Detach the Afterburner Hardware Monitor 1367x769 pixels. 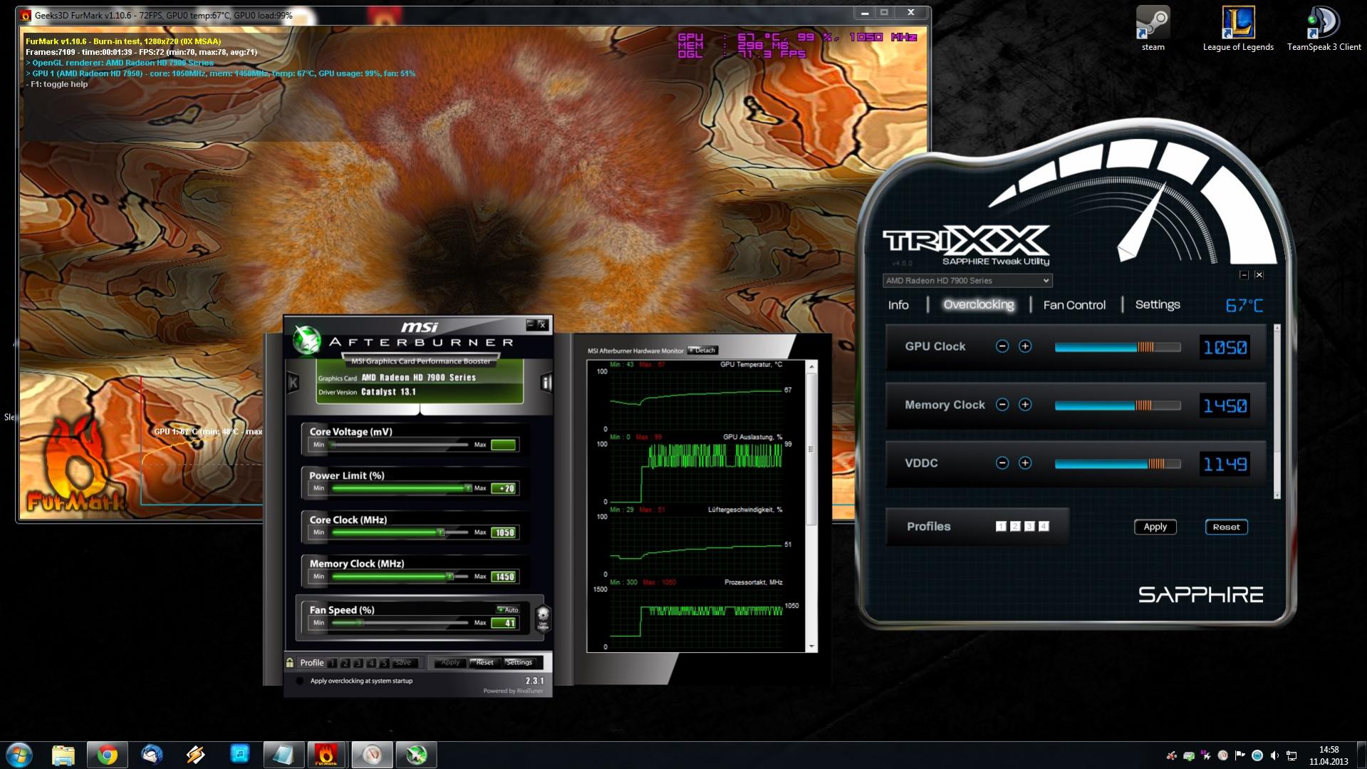(x=703, y=350)
